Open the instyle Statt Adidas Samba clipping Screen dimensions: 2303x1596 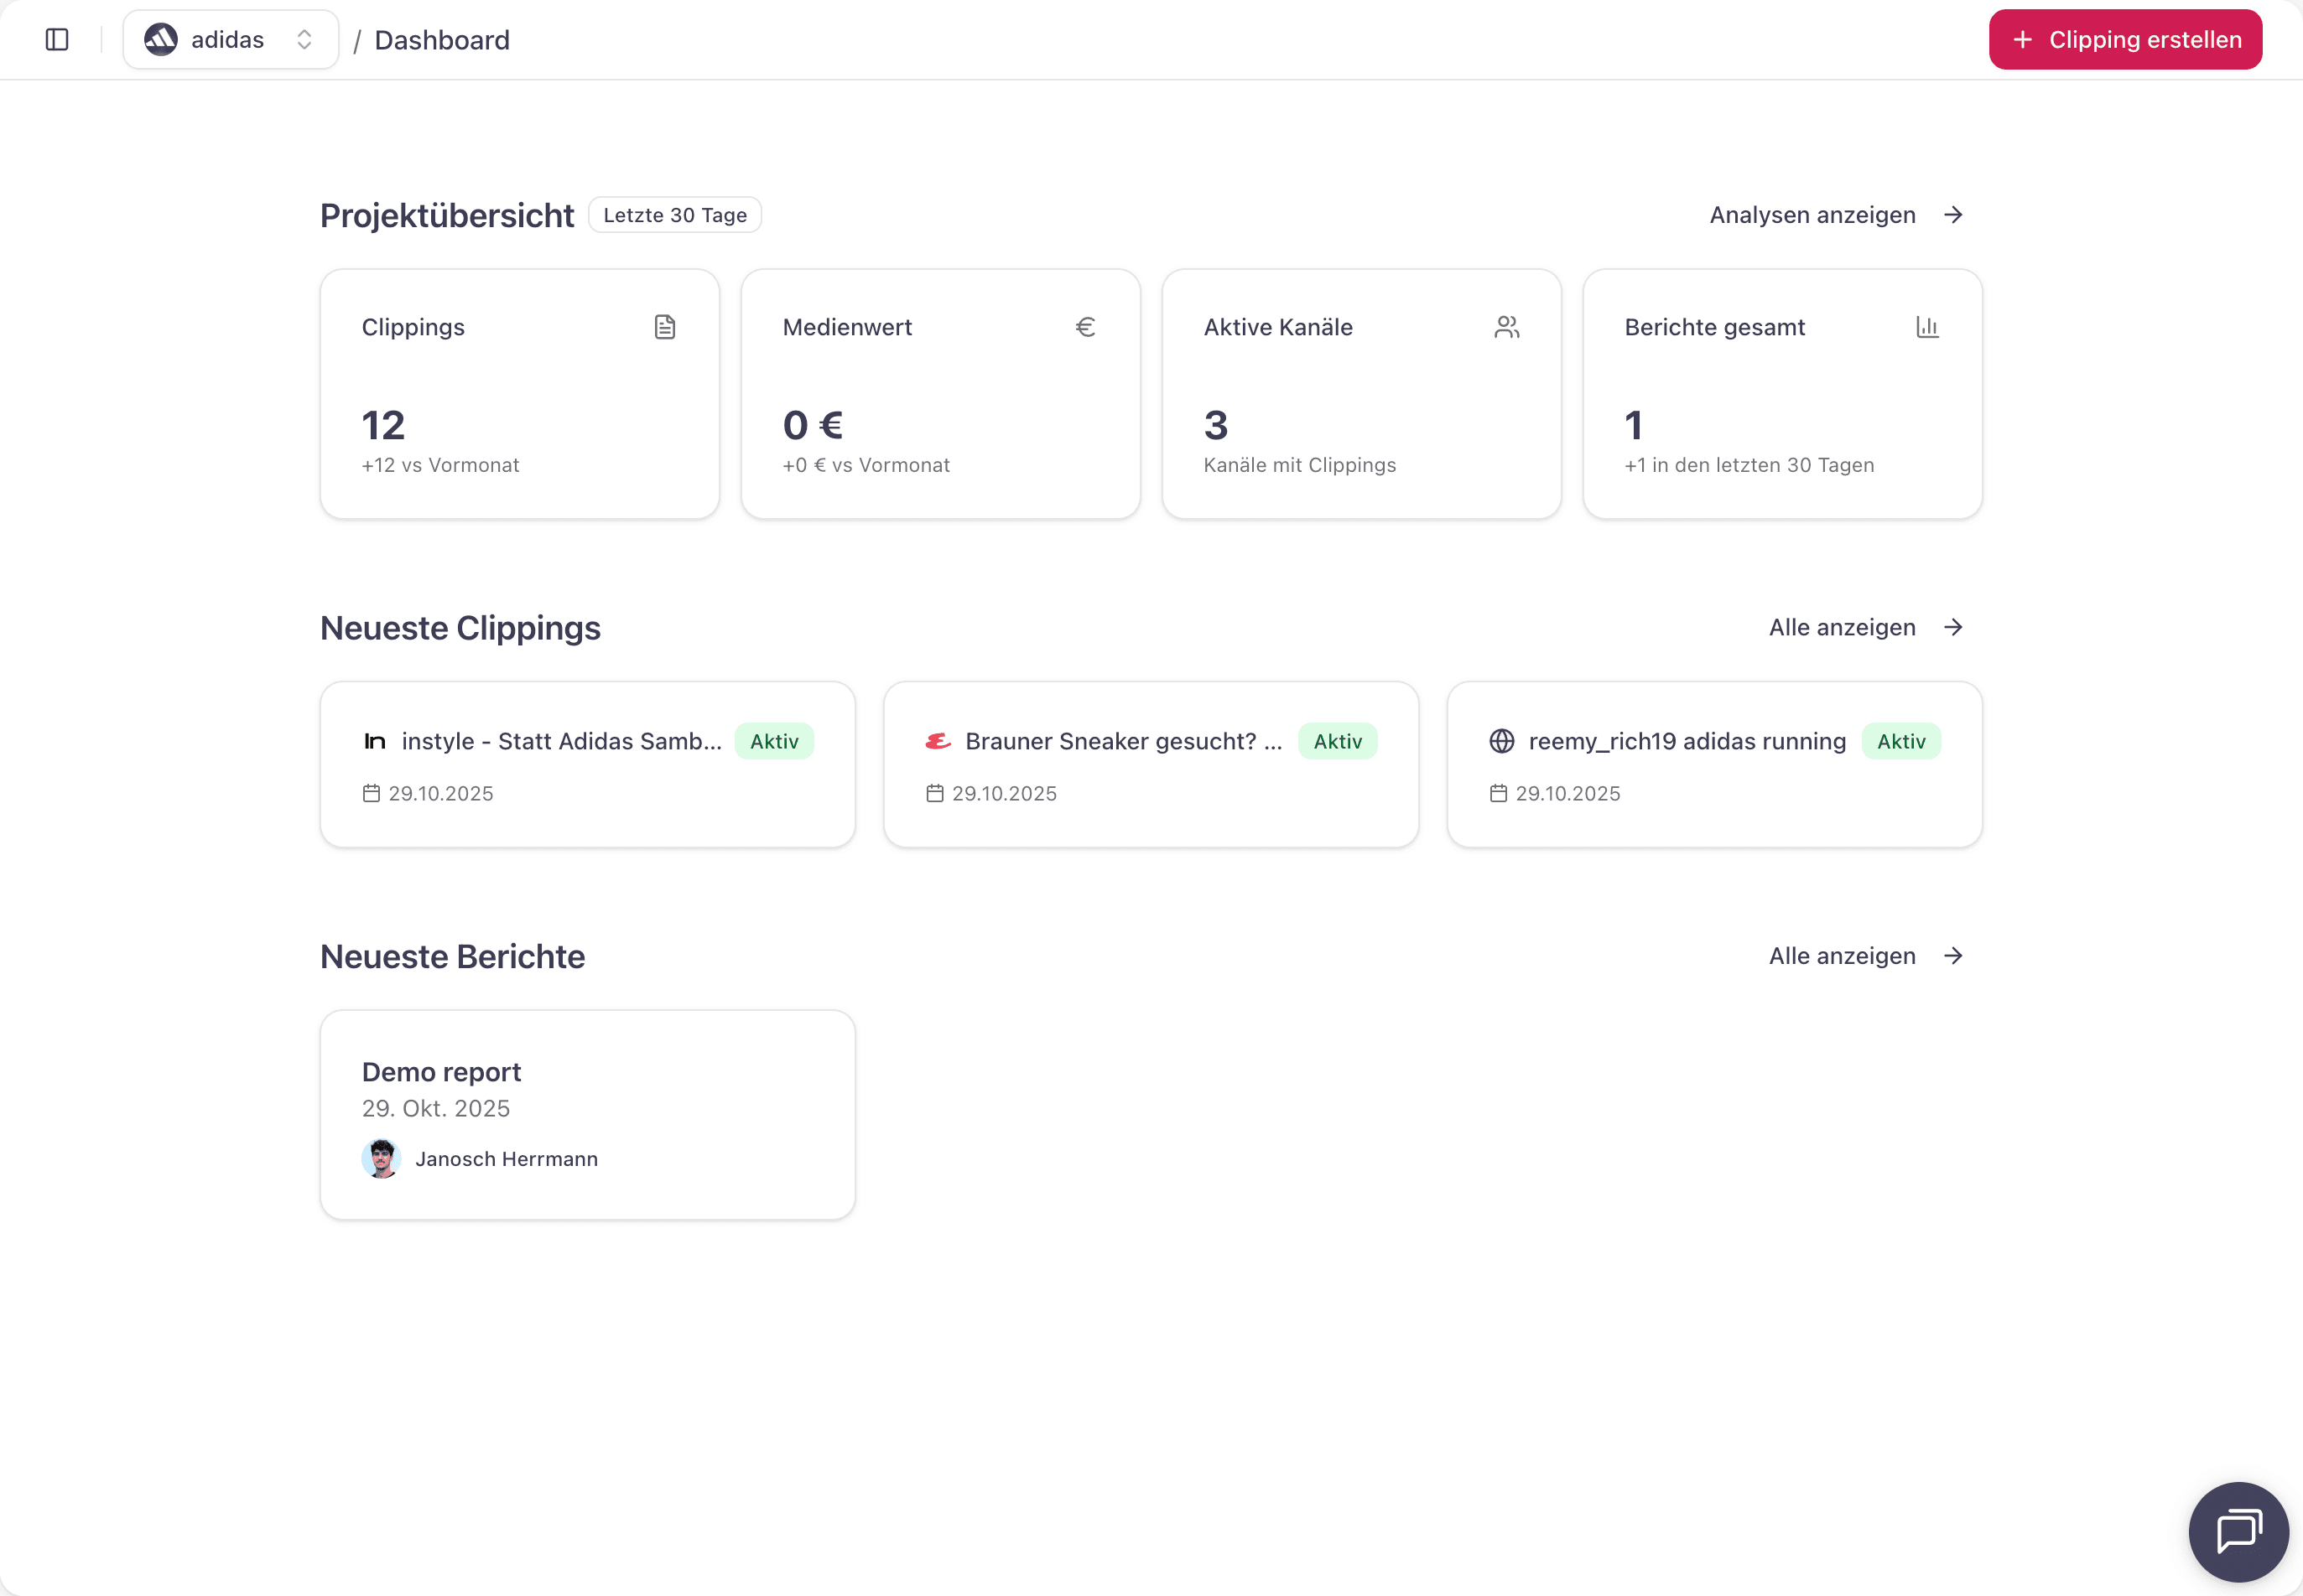click(x=560, y=741)
